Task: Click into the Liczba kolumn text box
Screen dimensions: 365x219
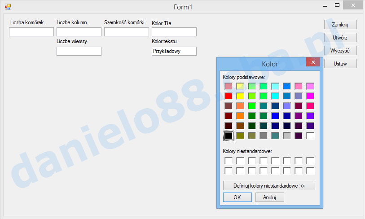Action: (79, 32)
